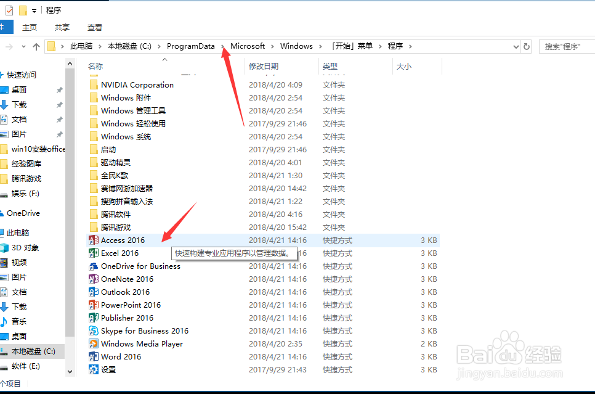The width and height of the screenshot is (595, 394).
Task: Open the 主页 ribbon tab
Action: tap(30, 27)
